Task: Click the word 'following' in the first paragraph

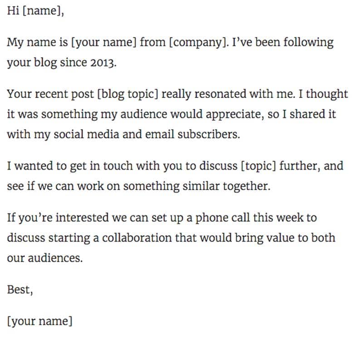Action: pyautogui.click(x=309, y=43)
